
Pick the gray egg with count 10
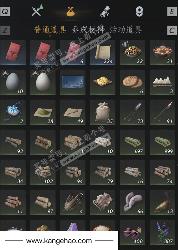click(x=13, y=82)
